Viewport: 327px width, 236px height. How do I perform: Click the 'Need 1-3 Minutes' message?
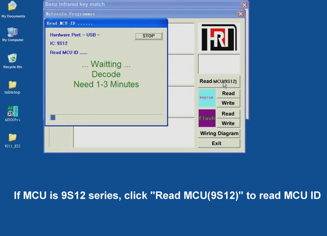click(106, 84)
